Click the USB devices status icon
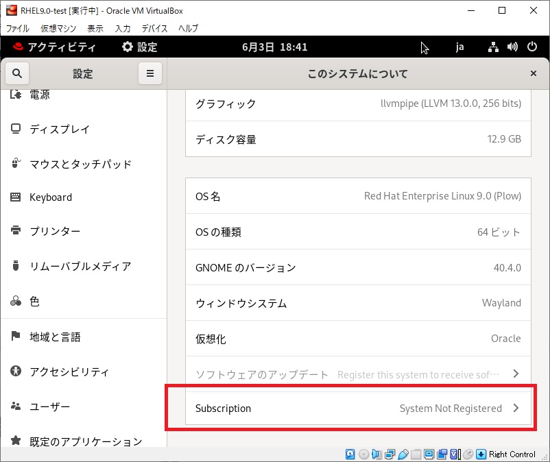The height and width of the screenshot is (462, 550). (403, 454)
